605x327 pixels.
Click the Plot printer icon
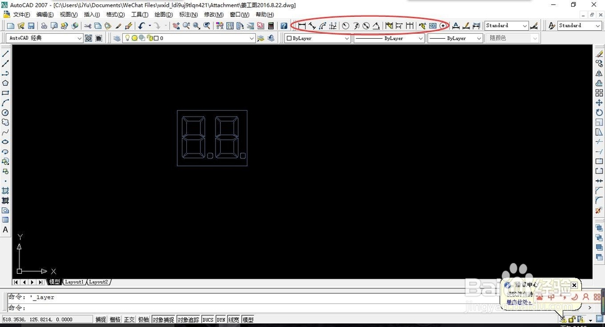click(44, 26)
